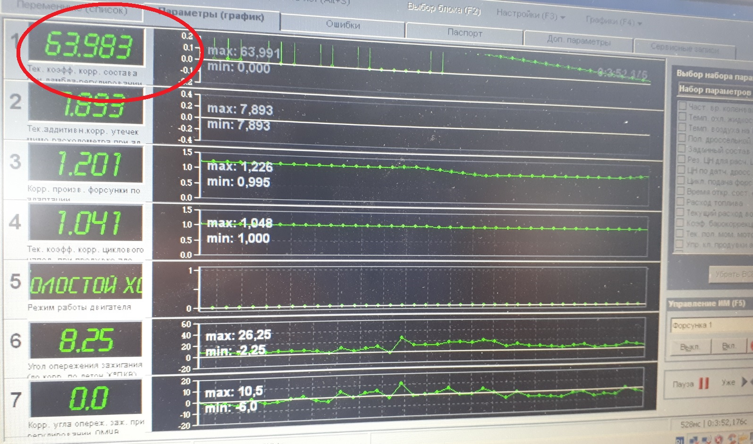Check the Коэф. барокоррекции checkbox
The width and height of the screenshot is (753, 444).
click(679, 223)
